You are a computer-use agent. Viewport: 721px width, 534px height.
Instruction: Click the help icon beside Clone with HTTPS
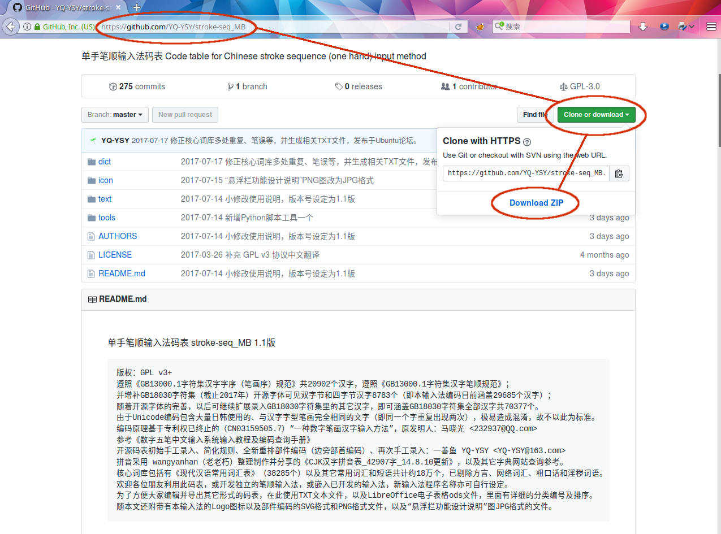(x=527, y=142)
